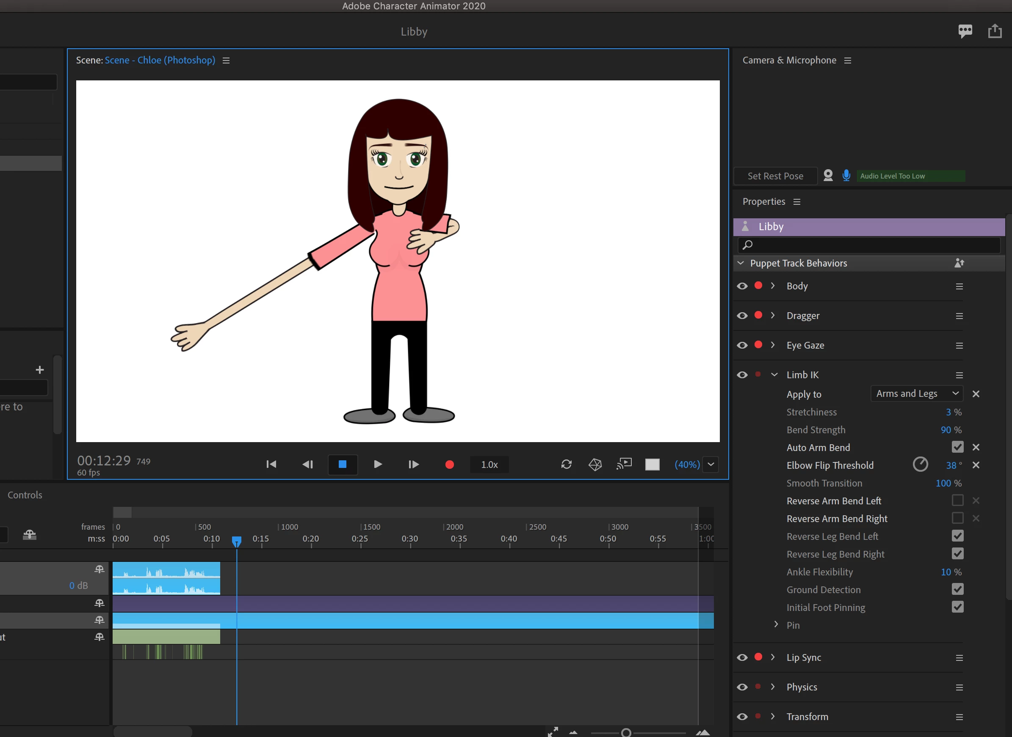This screenshot has width=1012, height=737.
Task: Jump to scene start button
Action: [x=271, y=465]
